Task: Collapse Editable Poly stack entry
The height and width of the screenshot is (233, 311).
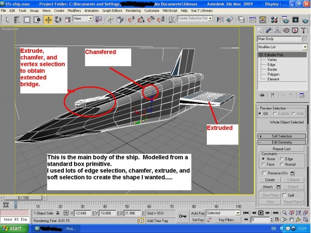Action: click(261, 55)
